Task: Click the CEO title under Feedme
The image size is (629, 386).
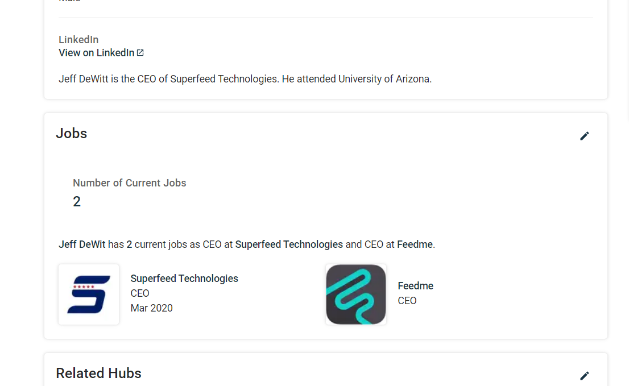Action: 407,301
